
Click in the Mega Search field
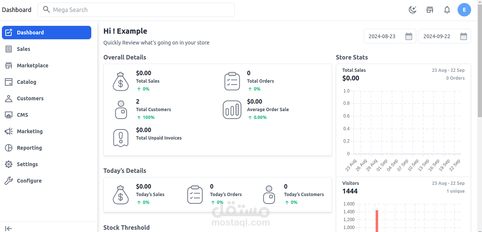pyautogui.click(x=143, y=10)
